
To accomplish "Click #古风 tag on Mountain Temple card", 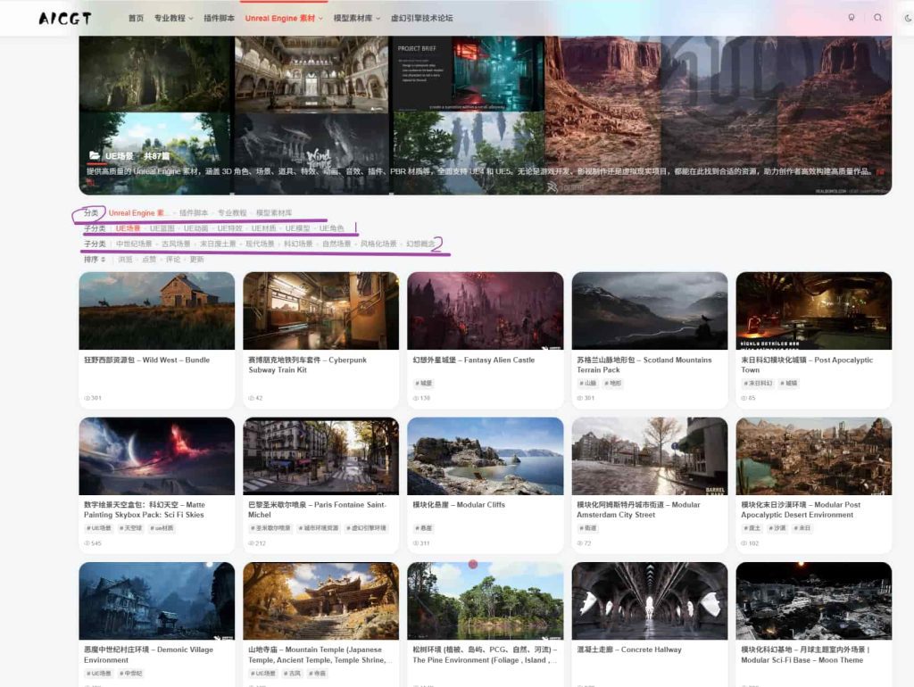I will point(293,674).
